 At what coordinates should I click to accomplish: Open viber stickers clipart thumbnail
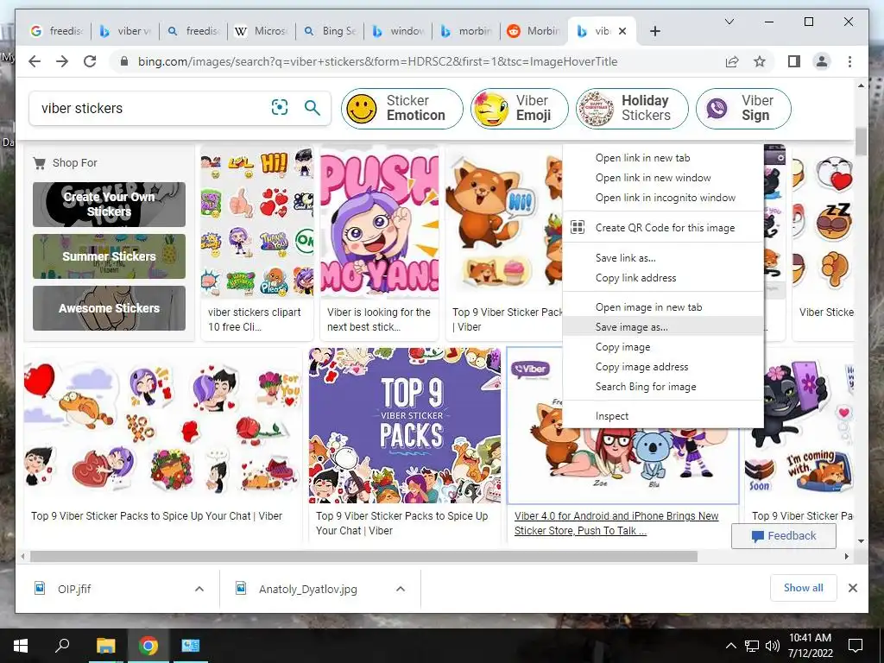pyautogui.click(x=257, y=222)
